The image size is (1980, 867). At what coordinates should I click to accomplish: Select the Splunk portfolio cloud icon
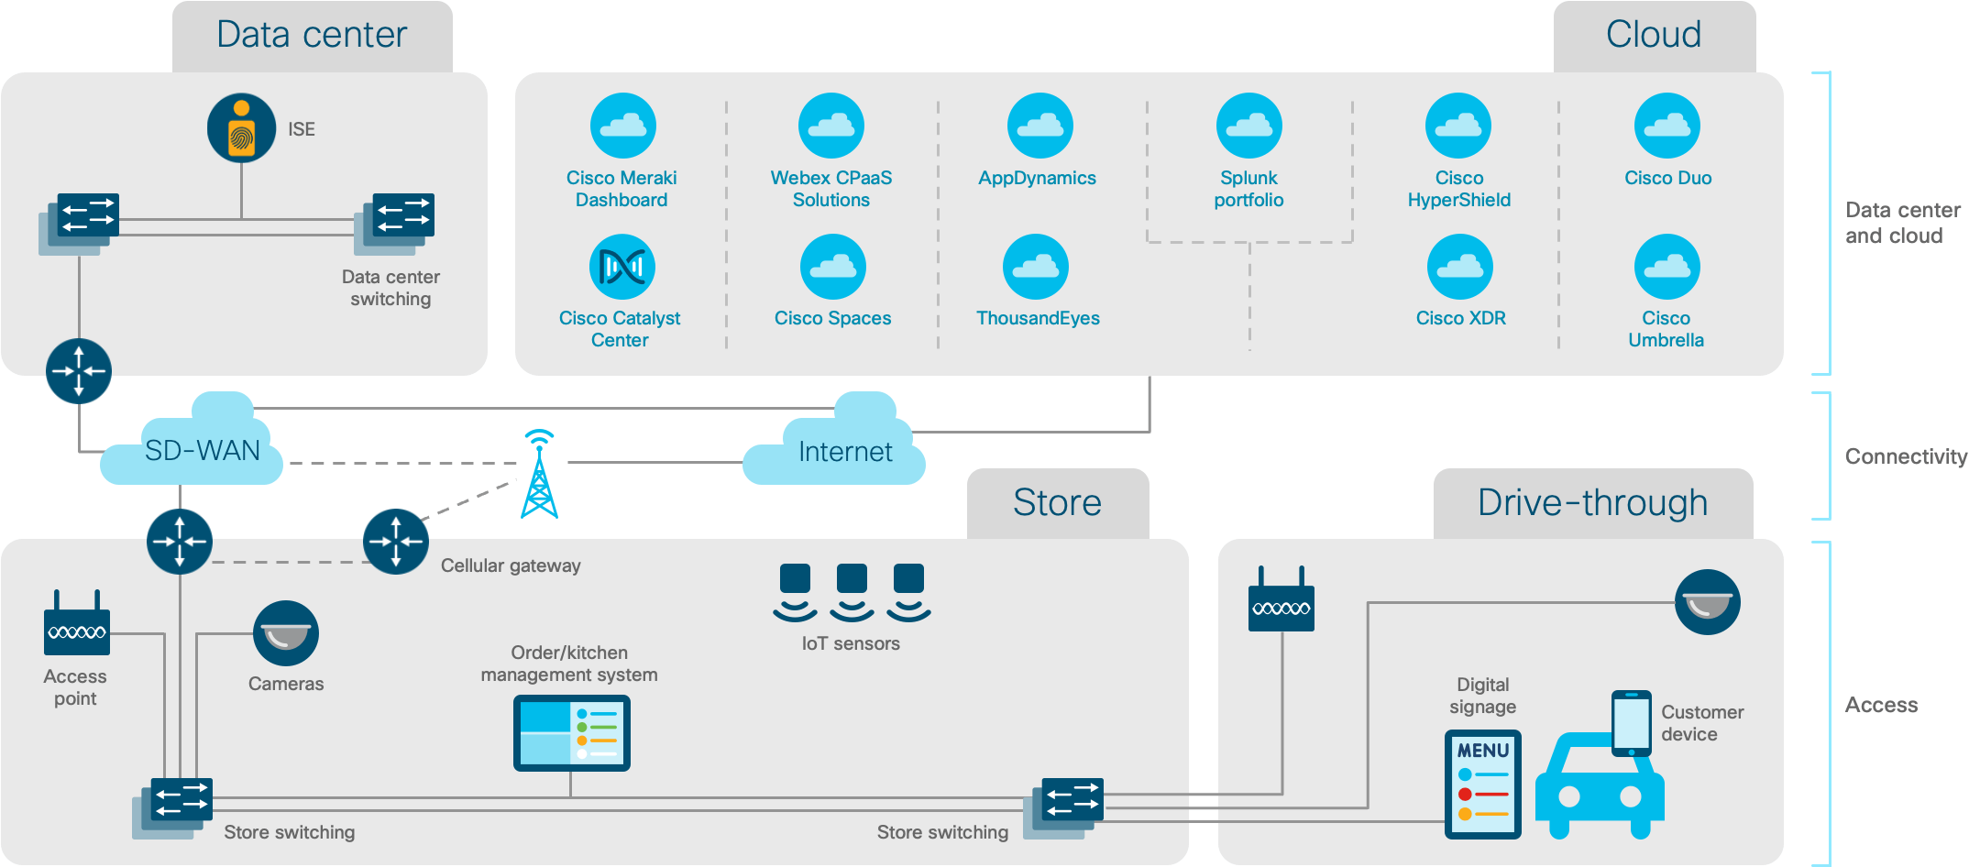click(x=1249, y=126)
